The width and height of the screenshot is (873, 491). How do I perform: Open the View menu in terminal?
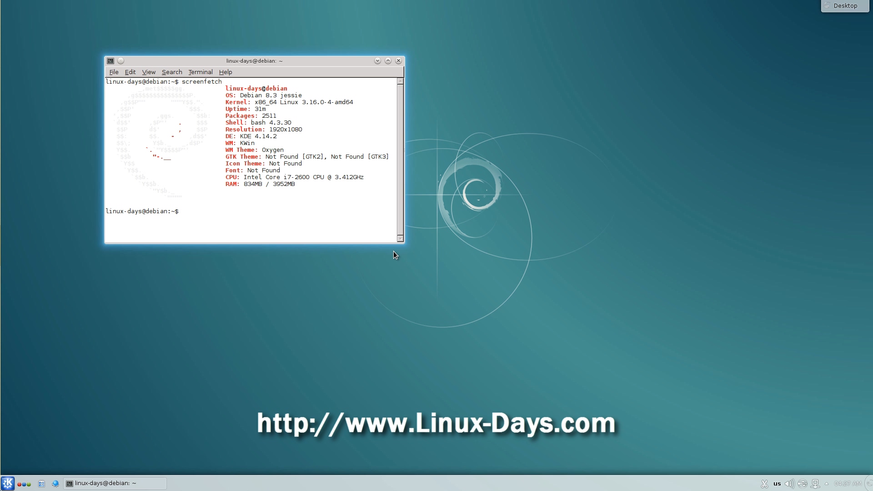[x=149, y=72]
